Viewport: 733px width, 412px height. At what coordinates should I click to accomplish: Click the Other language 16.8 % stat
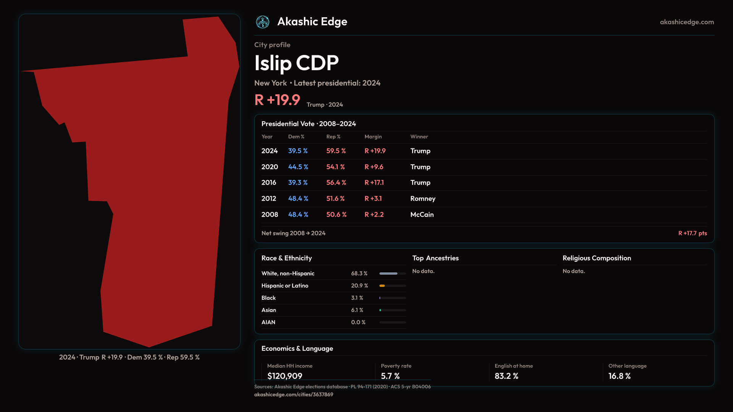click(x=619, y=376)
